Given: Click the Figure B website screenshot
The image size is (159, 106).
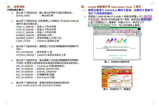Looking at the screenshot, I should coord(117,77).
